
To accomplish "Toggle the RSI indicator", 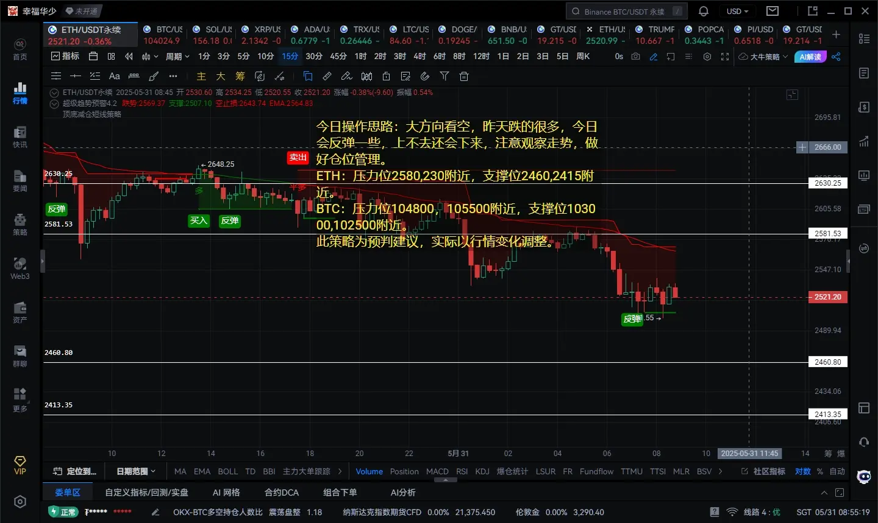I will 462,471.
